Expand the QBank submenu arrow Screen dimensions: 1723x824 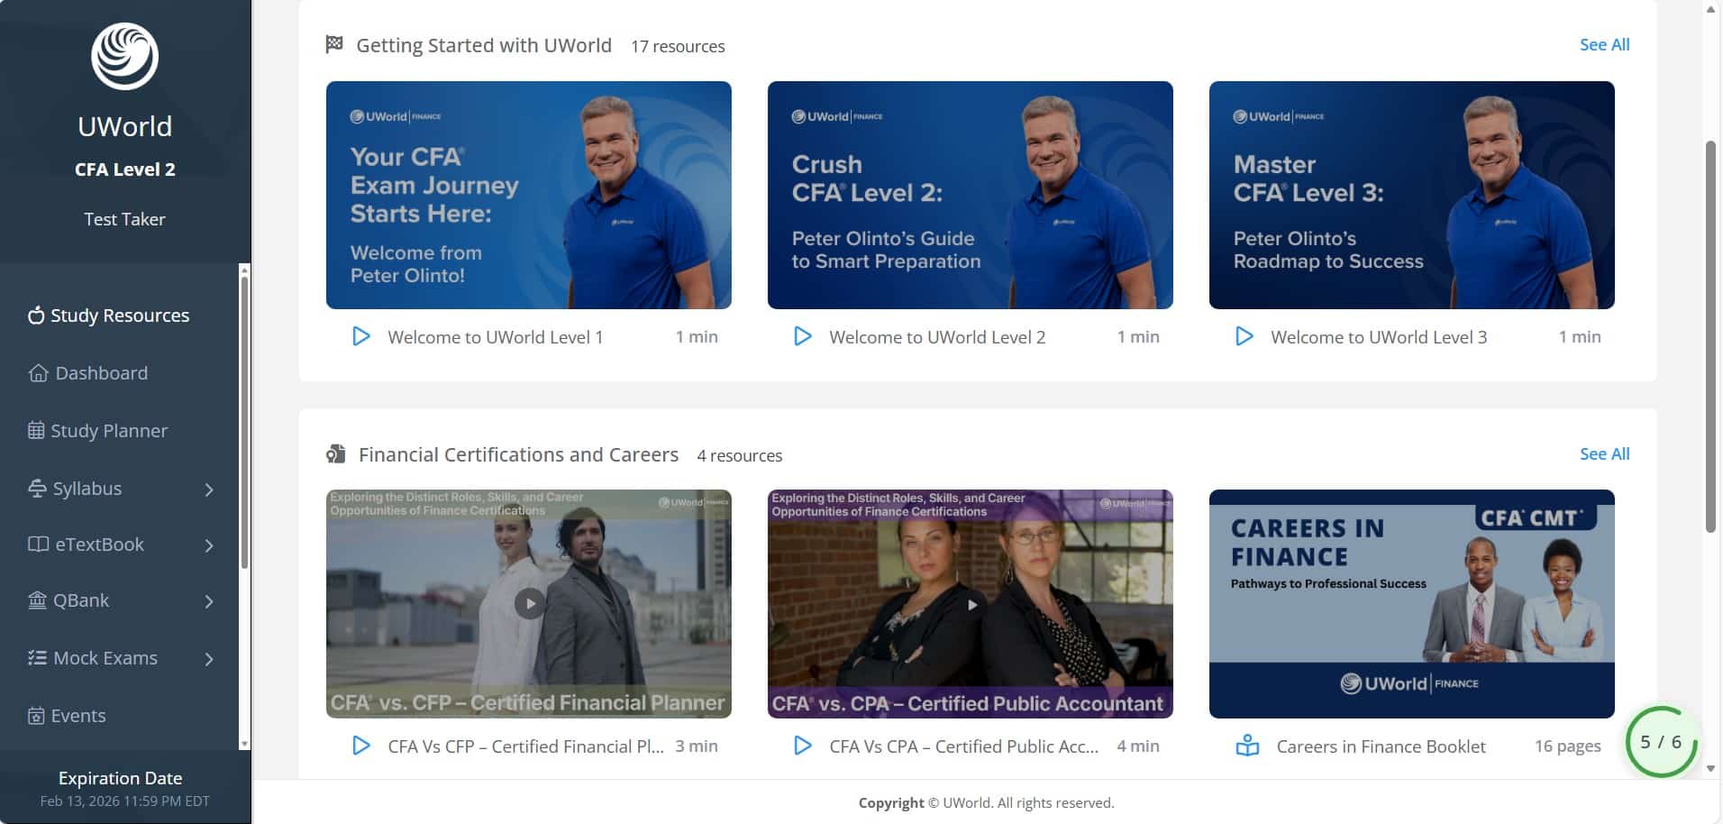[x=209, y=601]
